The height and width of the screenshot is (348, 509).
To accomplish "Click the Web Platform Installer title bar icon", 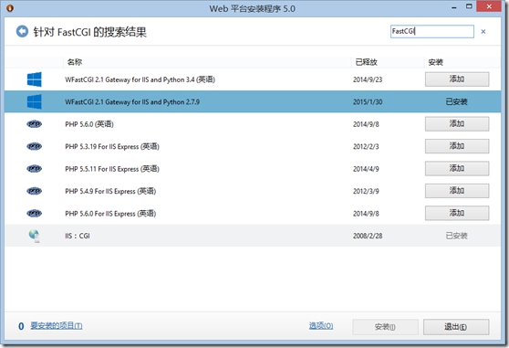I will (x=10, y=8).
